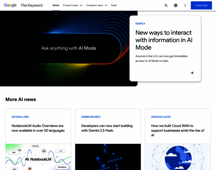Viewport: 216px width, 170px height.
Task: Open 'New ways to interact with information' headline
Action: pos(164,40)
